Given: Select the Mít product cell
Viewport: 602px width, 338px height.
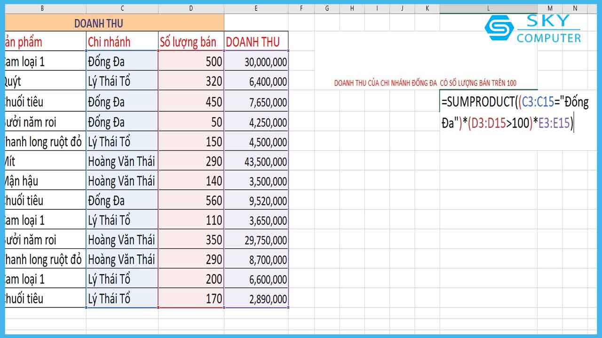Looking at the screenshot, I should tap(45, 161).
